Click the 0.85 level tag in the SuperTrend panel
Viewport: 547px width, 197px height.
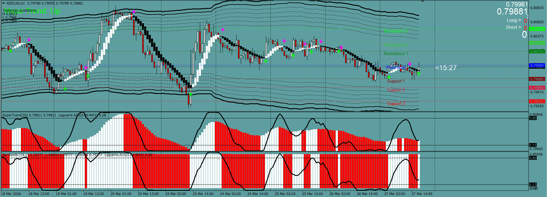533,118
